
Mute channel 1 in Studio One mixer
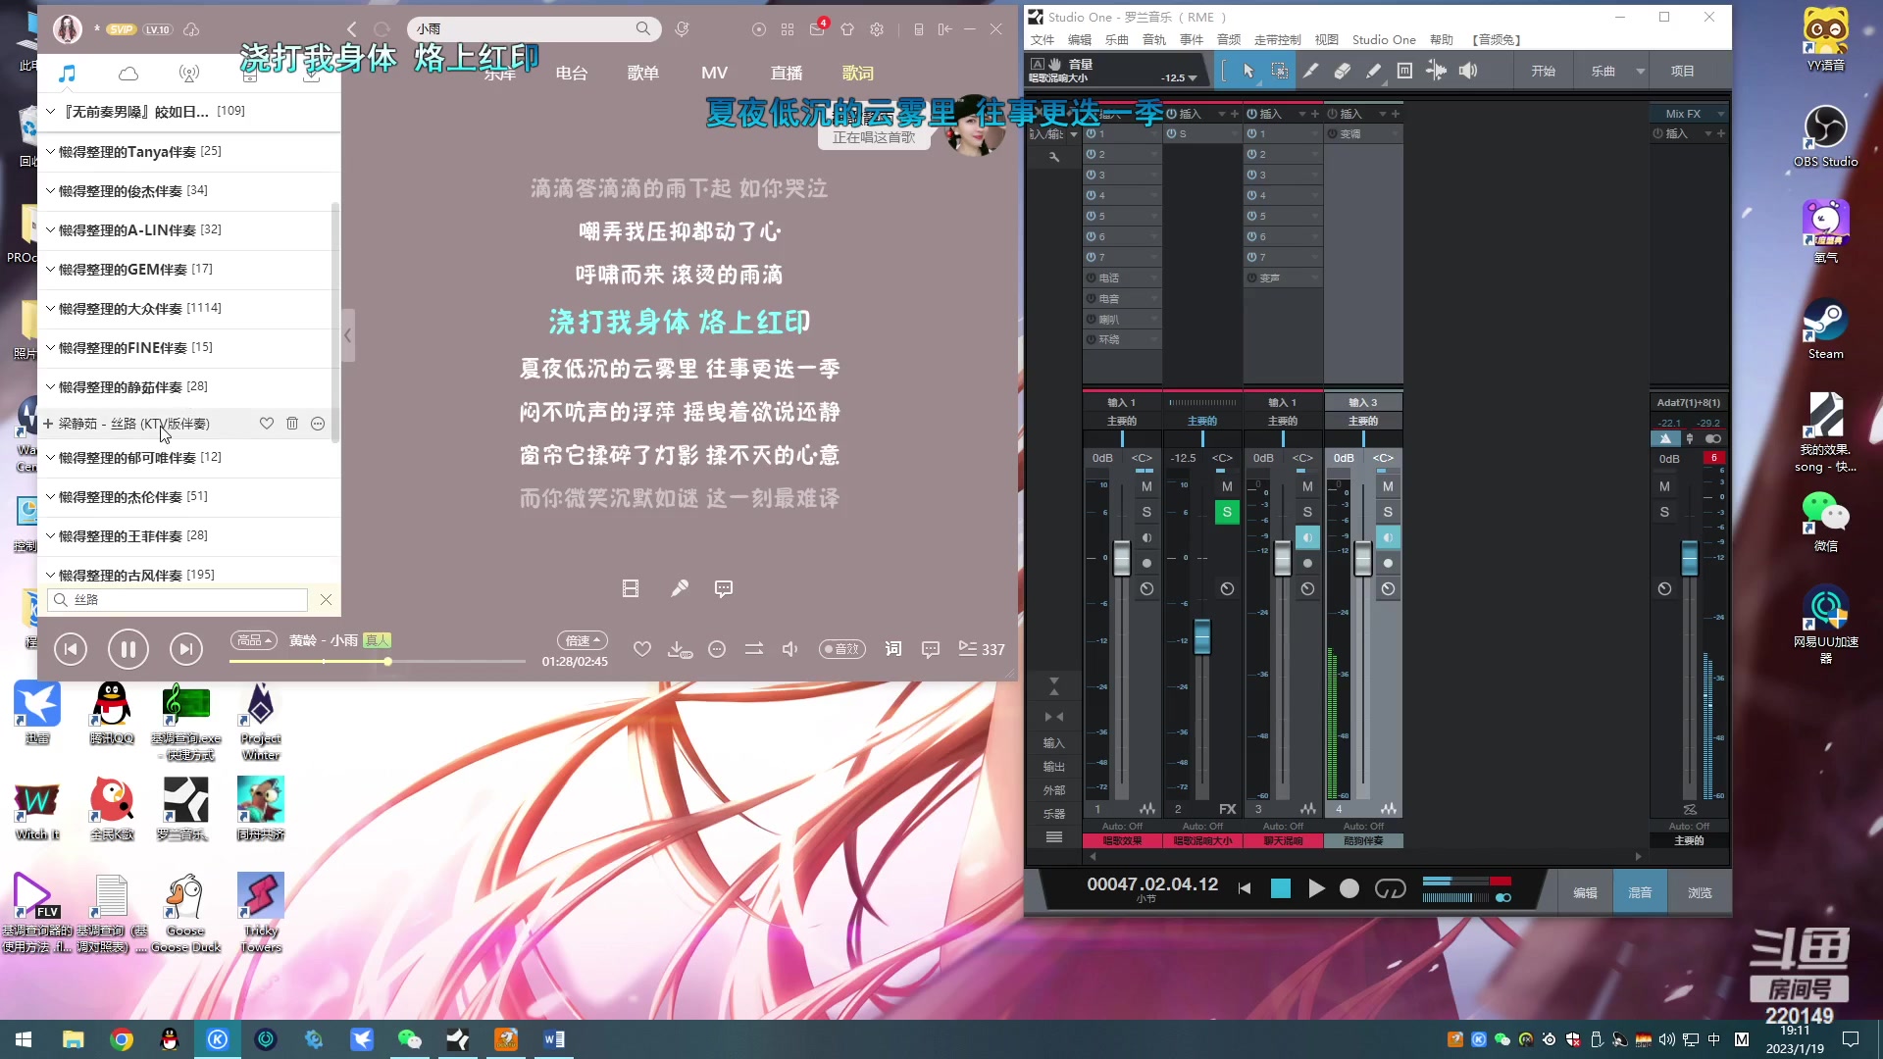(1146, 486)
